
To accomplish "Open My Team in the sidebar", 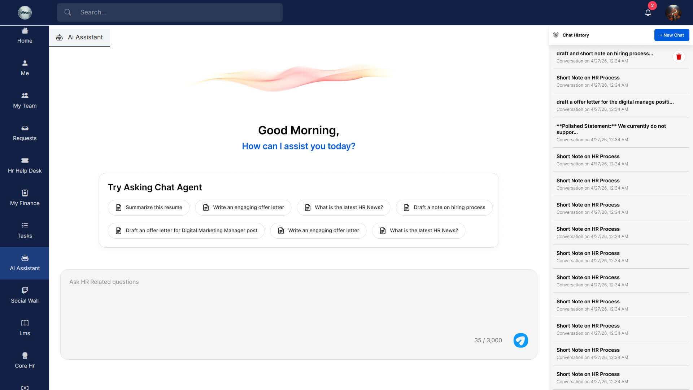I will pos(25,101).
